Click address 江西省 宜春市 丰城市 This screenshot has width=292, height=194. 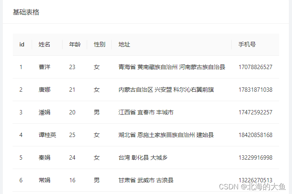point(146,112)
